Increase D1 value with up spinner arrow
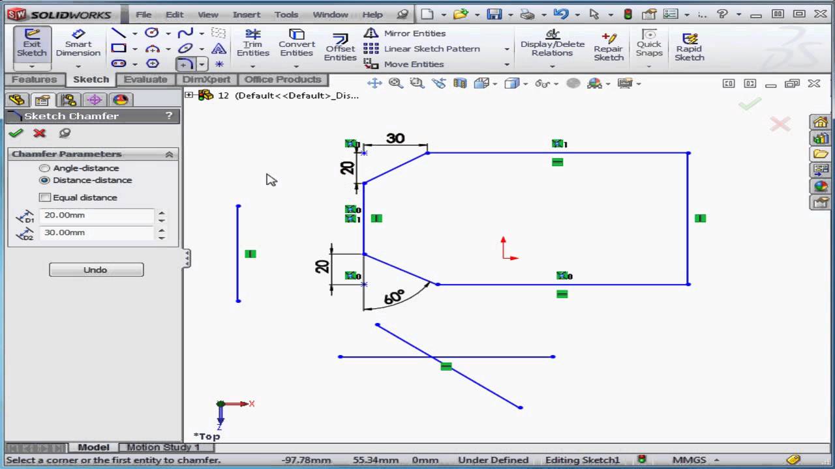 [161, 212]
